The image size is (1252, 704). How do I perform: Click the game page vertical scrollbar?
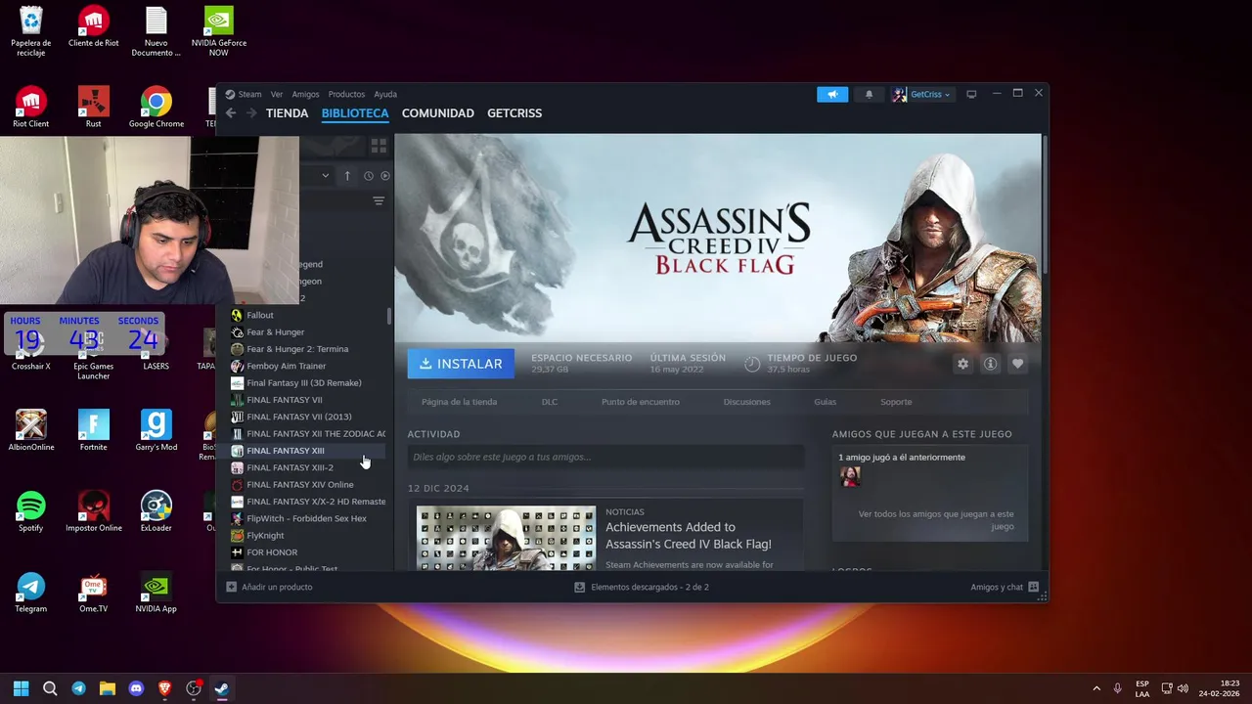point(1045,205)
